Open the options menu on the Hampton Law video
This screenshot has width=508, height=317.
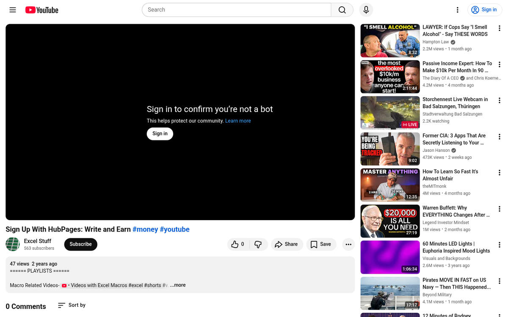point(500,28)
